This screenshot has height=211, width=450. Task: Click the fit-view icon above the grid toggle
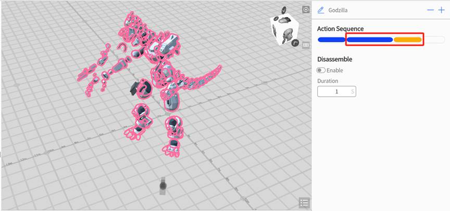click(x=306, y=10)
